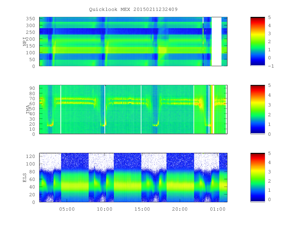Image resolution: width=303 pixels, height=227 pixels.
Task: Click the title Quicklook MEX 20150211232409
Action: [x=133, y=10]
